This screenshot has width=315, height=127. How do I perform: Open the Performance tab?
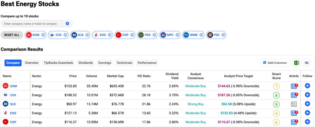pyautogui.click(x=147, y=63)
